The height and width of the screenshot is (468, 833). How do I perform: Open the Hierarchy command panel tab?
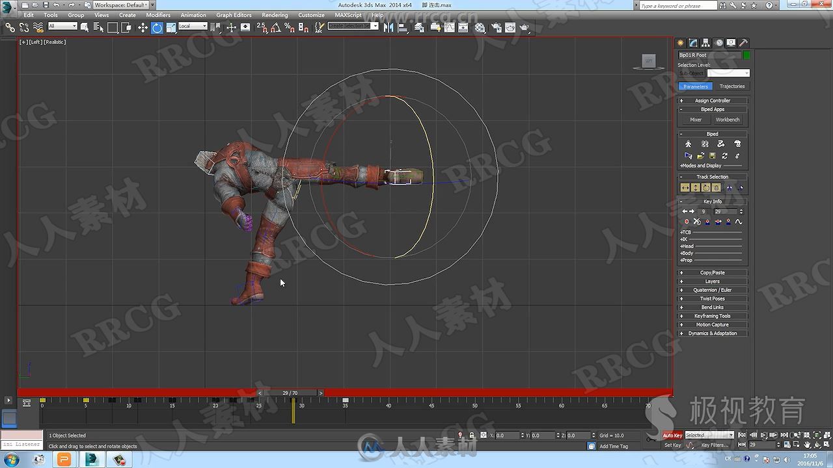pyautogui.click(x=705, y=43)
